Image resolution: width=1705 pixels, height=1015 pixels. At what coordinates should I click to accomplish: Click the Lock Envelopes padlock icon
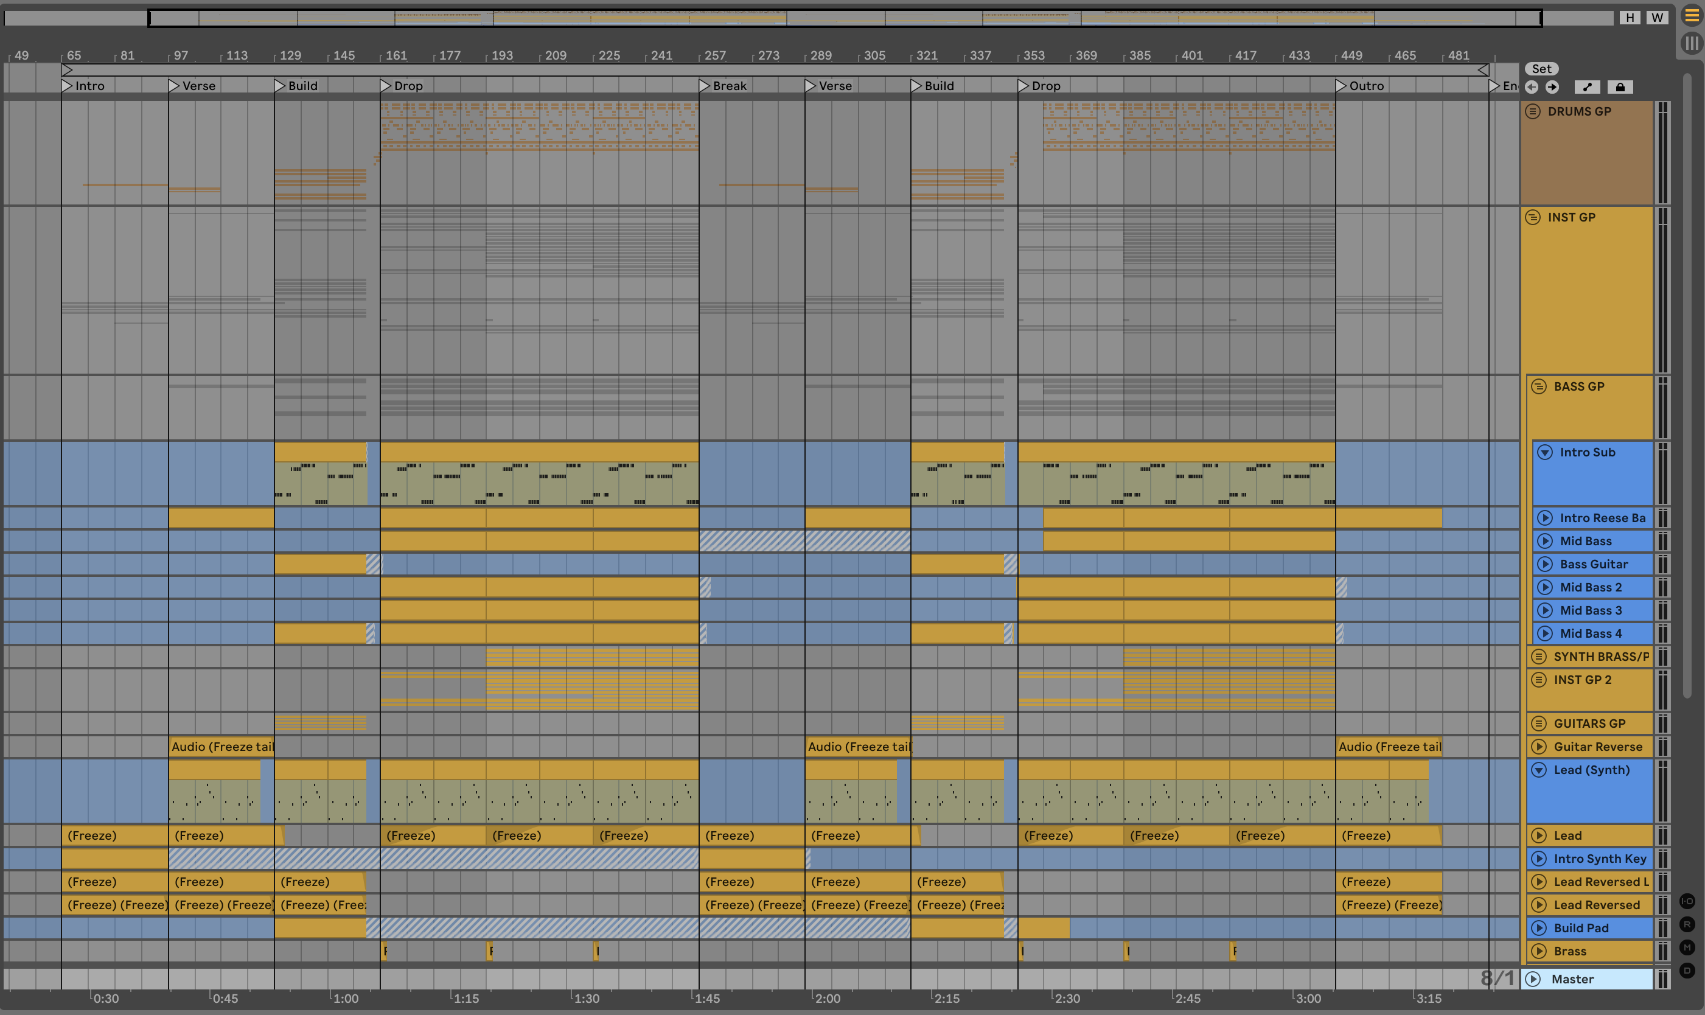click(x=1620, y=87)
